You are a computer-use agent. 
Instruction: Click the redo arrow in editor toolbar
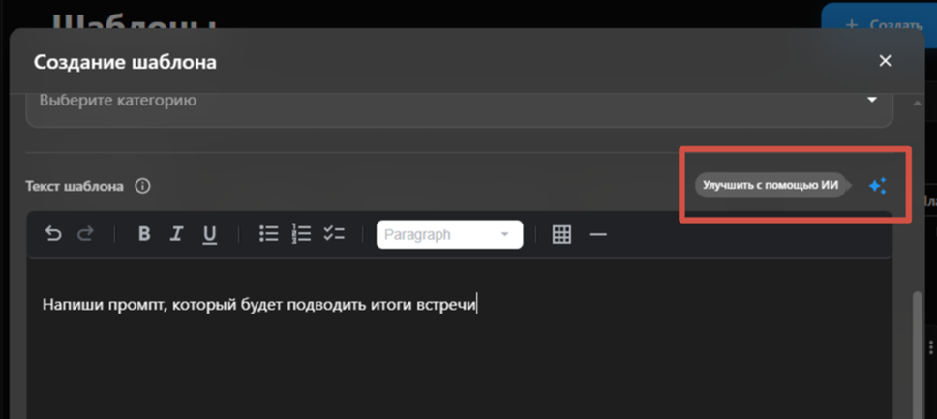(x=85, y=234)
